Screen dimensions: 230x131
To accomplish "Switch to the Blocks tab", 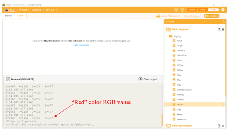I will (x=8, y=16).
